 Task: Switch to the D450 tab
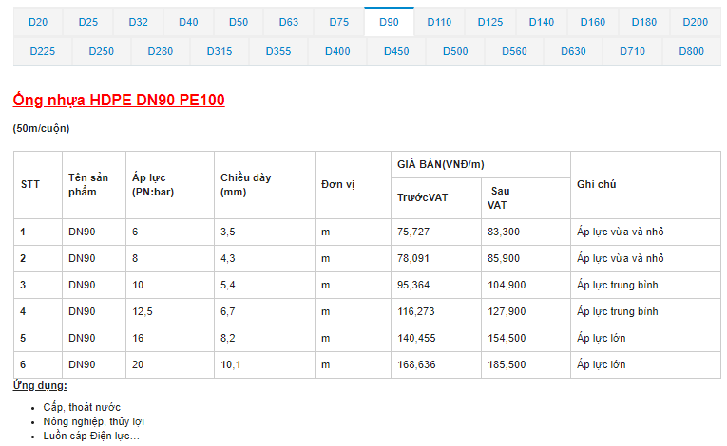coord(396,51)
